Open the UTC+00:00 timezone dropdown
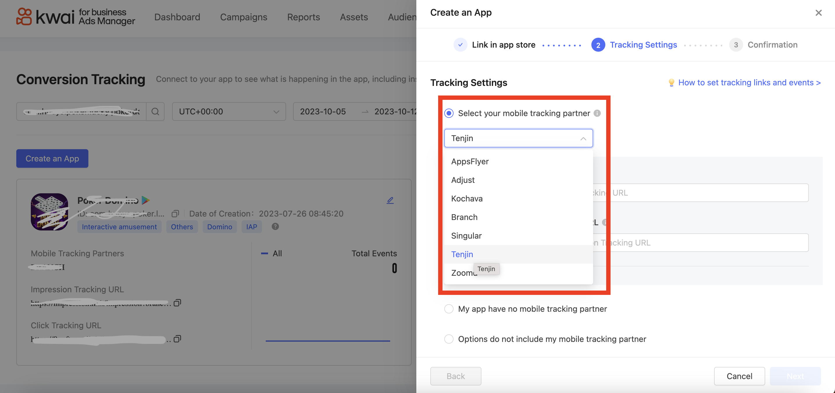Screen dimensions: 835x393 tap(229, 111)
